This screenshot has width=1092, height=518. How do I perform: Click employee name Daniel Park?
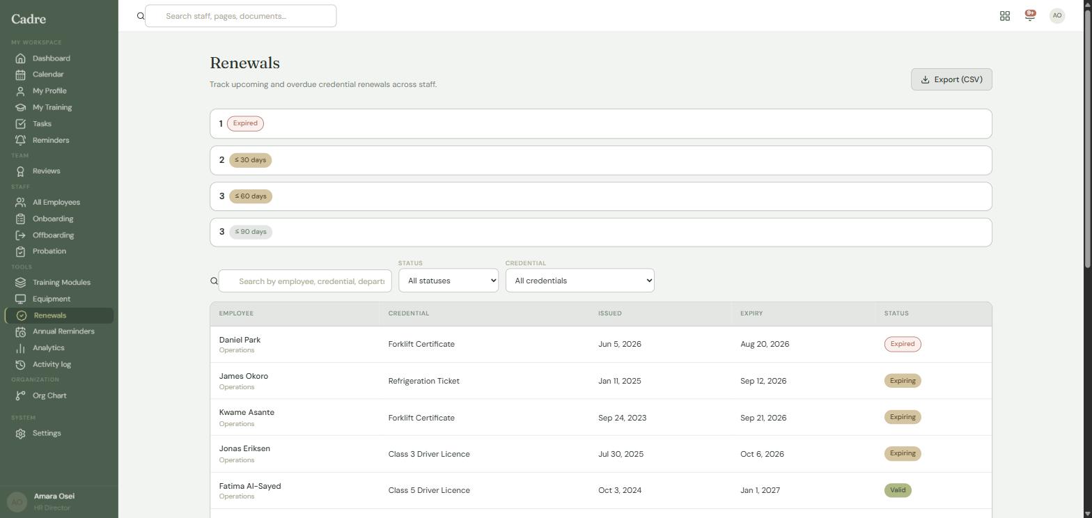tap(240, 340)
